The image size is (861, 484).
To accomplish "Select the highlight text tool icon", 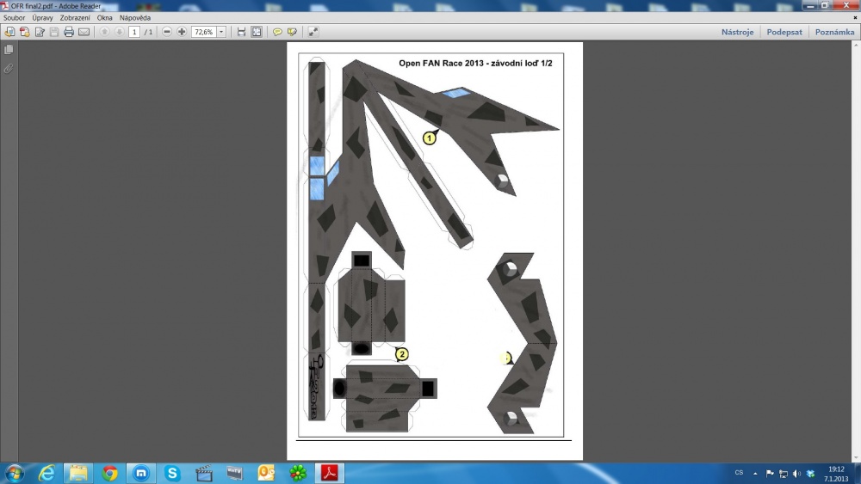I will tap(292, 32).
